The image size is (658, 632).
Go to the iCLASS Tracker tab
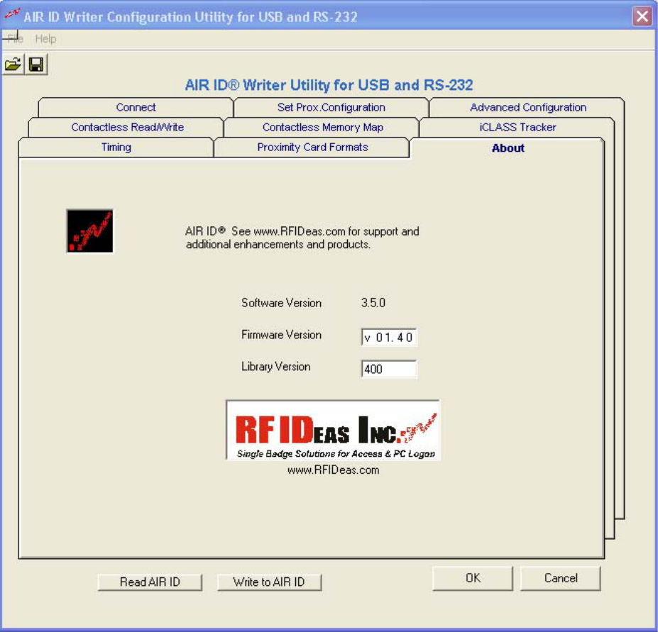[517, 127]
